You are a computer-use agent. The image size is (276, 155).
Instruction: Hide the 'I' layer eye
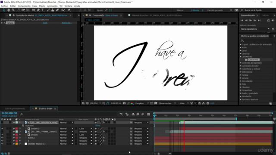[x=2, y=141]
